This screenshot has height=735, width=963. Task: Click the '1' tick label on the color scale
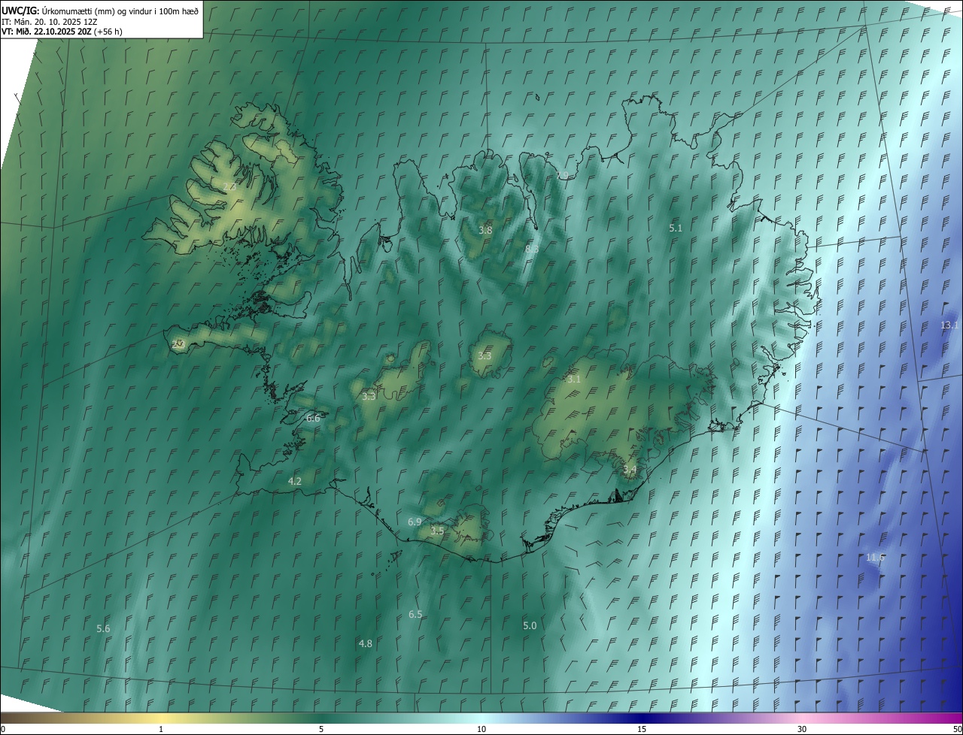coord(161,729)
